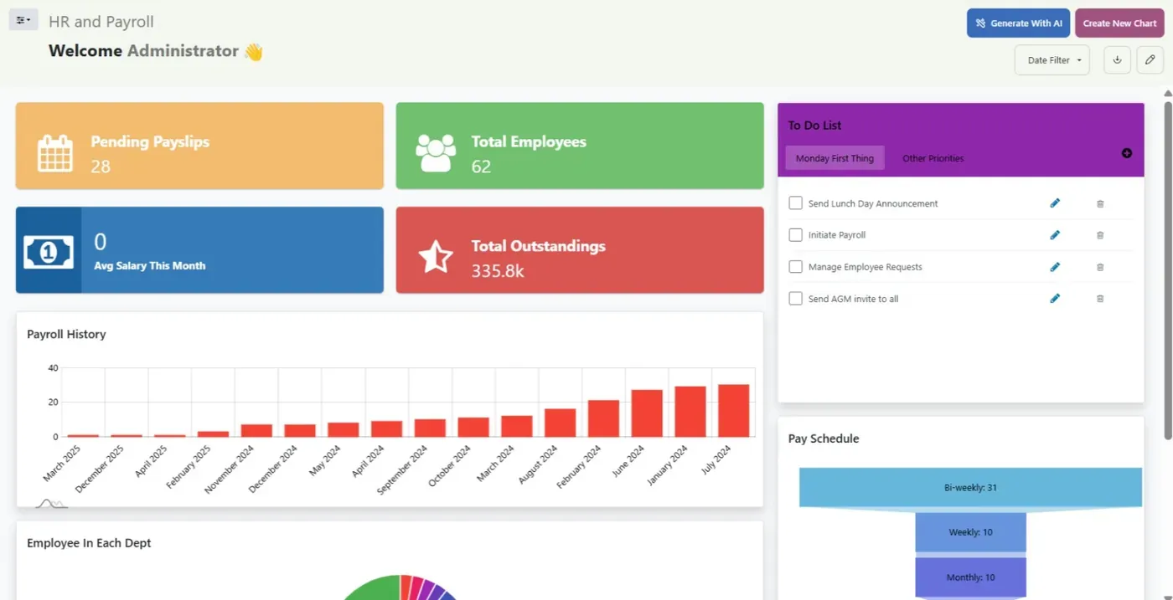
Task: Click the Pending Payslips calendar icon
Action: pos(55,153)
